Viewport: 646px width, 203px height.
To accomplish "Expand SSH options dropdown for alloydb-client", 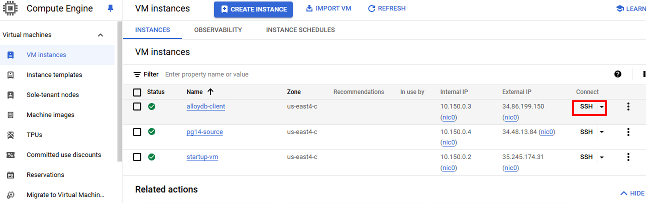I will pos(602,106).
